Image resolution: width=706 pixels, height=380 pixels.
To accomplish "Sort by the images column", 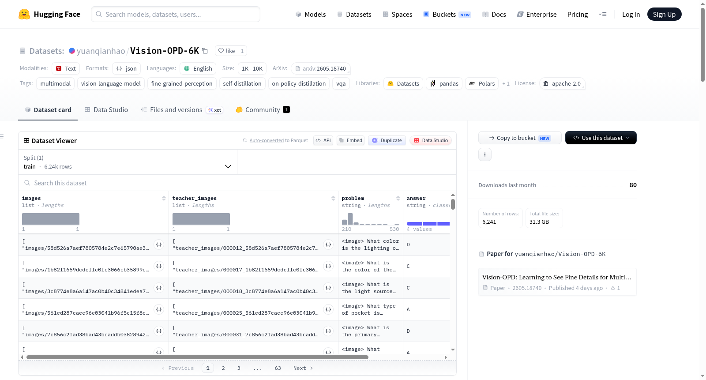I will pyautogui.click(x=164, y=198).
